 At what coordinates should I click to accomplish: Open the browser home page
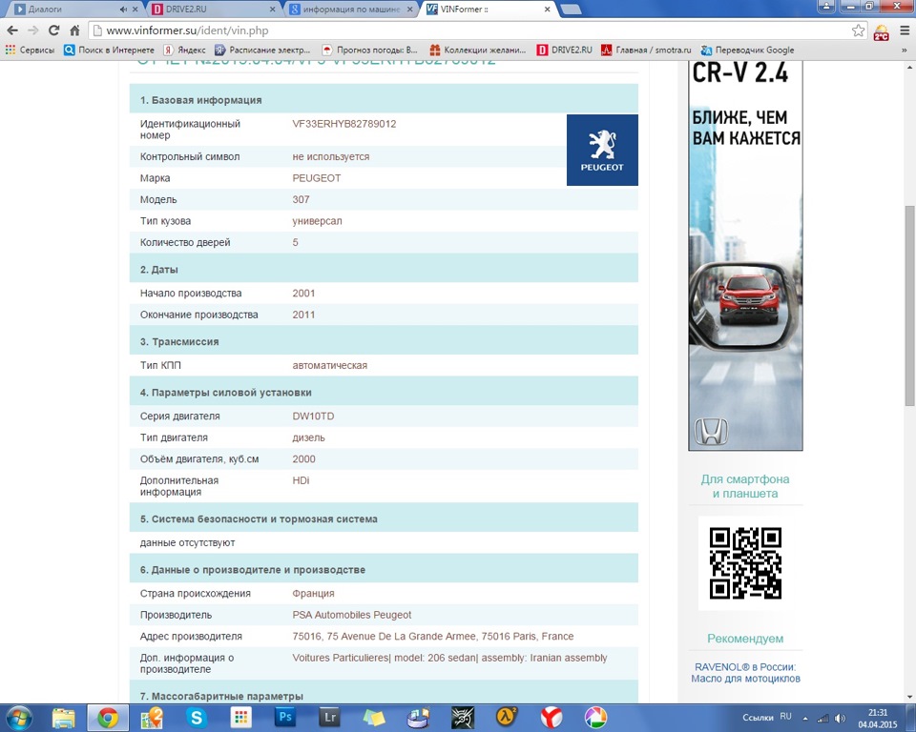(74, 30)
